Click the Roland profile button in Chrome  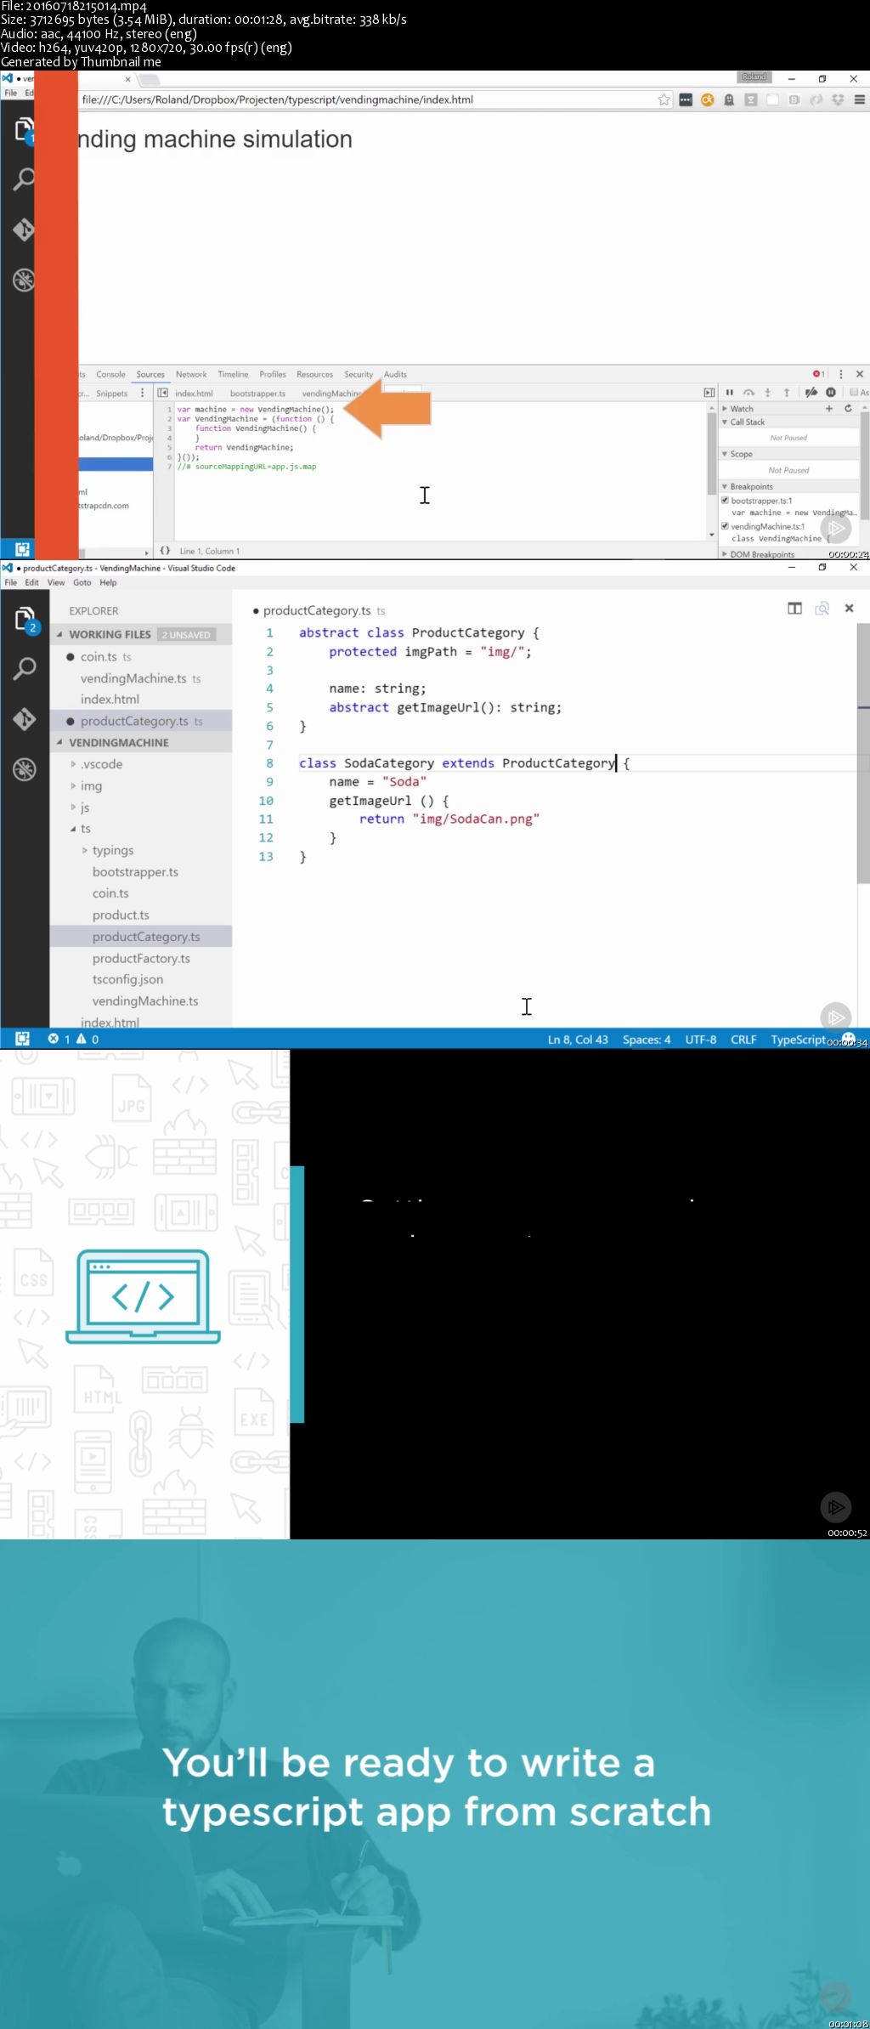[x=754, y=77]
